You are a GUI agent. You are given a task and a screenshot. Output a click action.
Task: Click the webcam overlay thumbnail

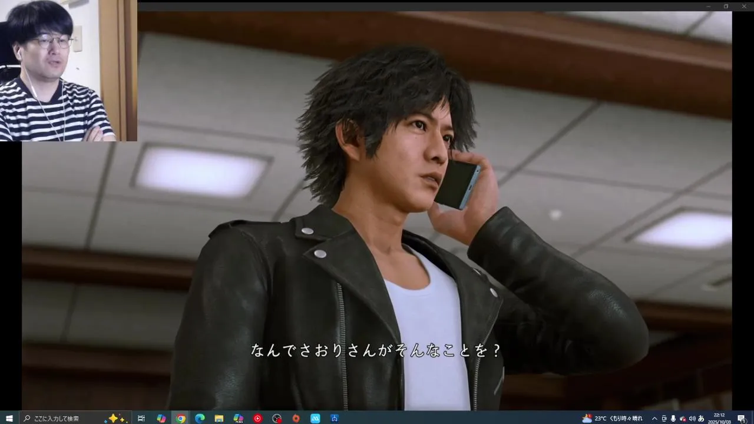point(68,71)
